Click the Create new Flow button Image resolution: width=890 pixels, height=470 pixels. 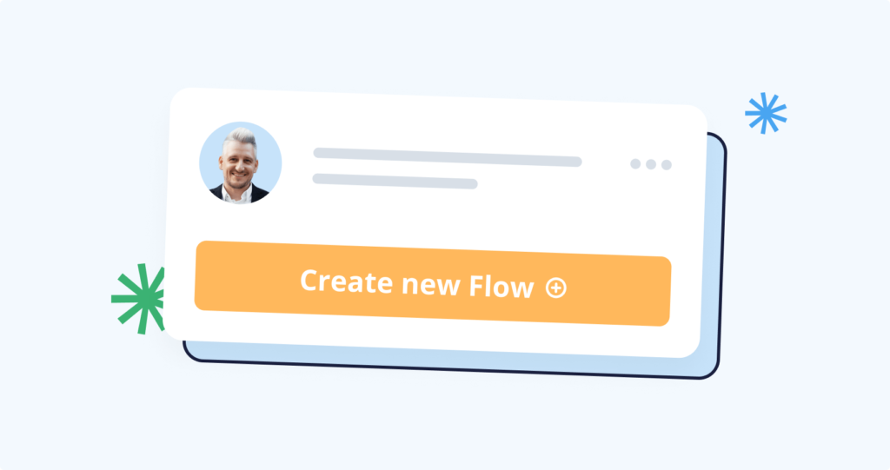(433, 283)
